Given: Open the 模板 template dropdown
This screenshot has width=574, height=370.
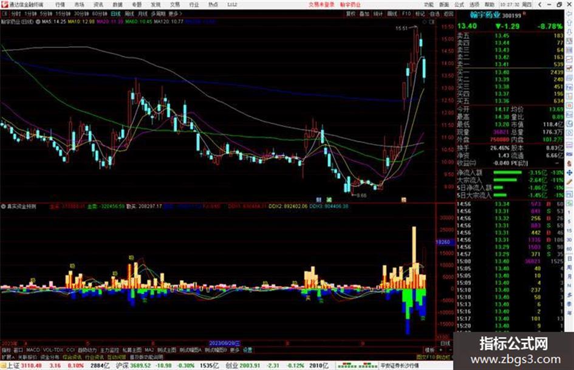Looking at the screenshot, I should (429, 350).
